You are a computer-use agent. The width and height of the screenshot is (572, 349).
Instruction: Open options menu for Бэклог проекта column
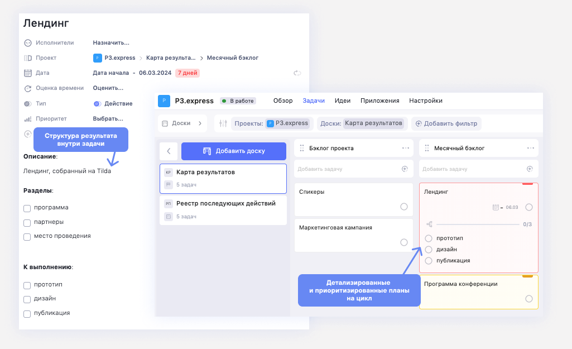pyautogui.click(x=406, y=148)
